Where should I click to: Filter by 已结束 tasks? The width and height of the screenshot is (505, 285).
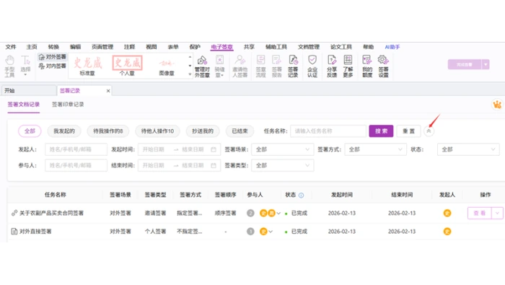tap(240, 131)
